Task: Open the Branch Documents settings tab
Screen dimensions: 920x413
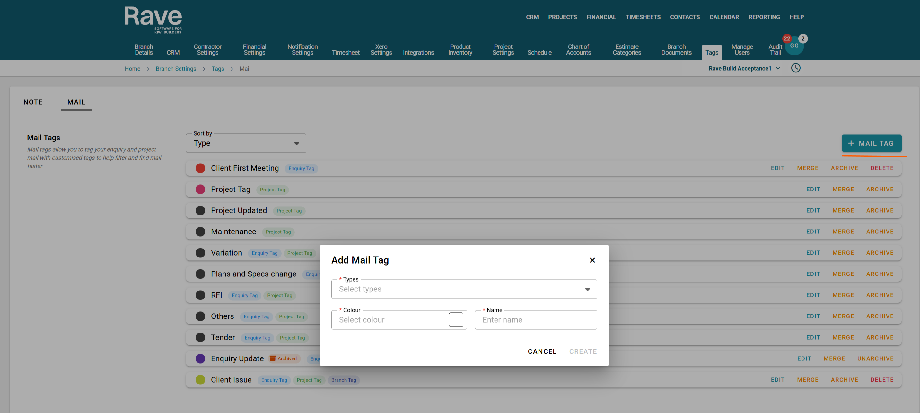Action: pos(676,50)
